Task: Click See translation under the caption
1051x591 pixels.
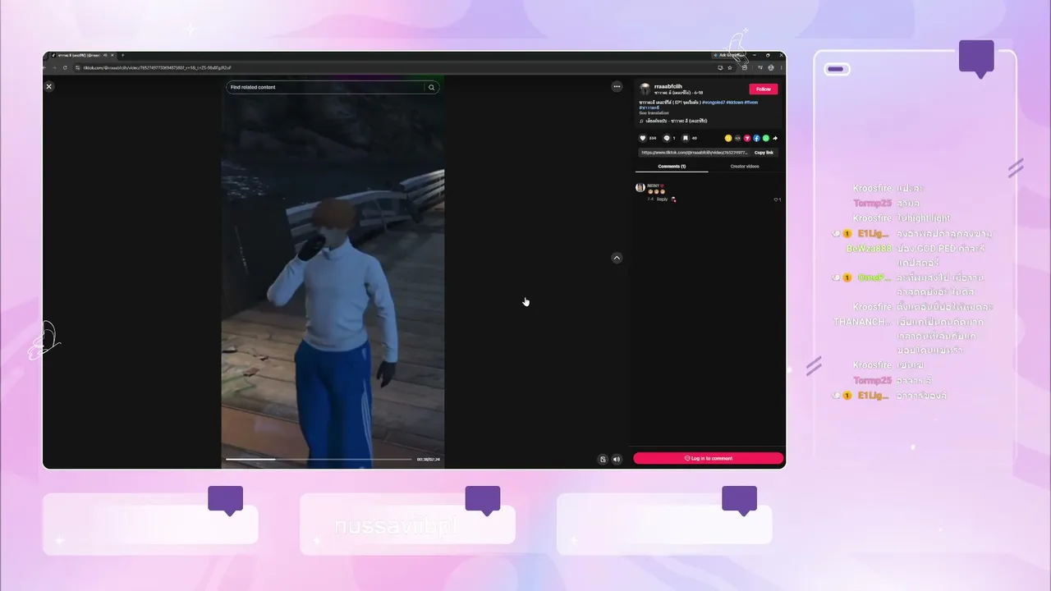Action: 654,112
